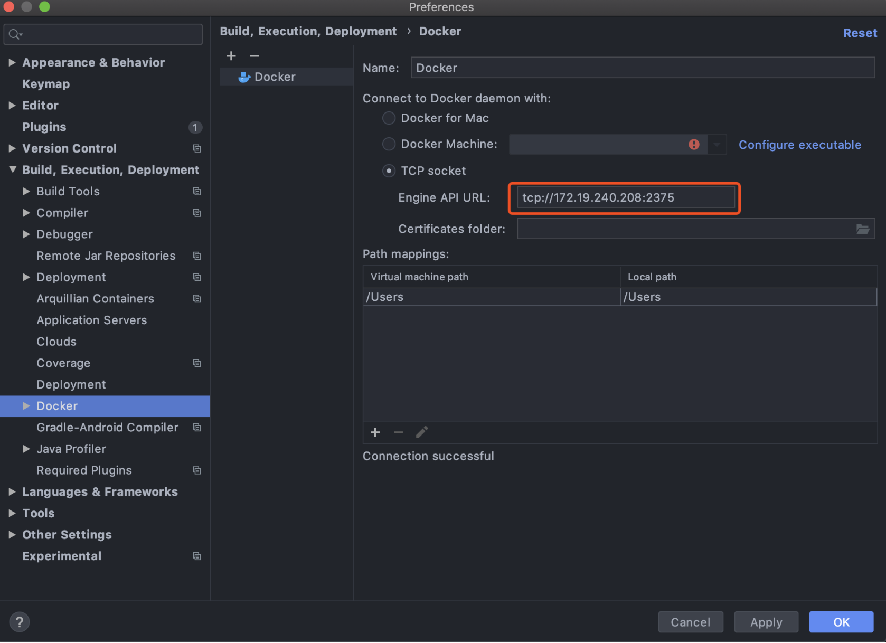Click the project-level icon next to the first Deployment entry
This screenshot has height=643, width=886.
[x=197, y=277]
